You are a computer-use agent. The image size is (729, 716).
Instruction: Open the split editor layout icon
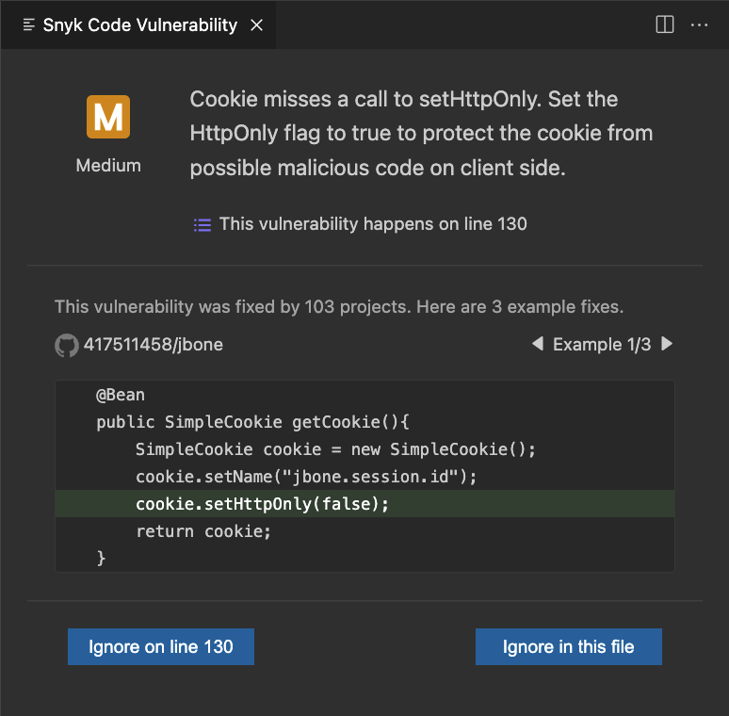click(665, 24)
